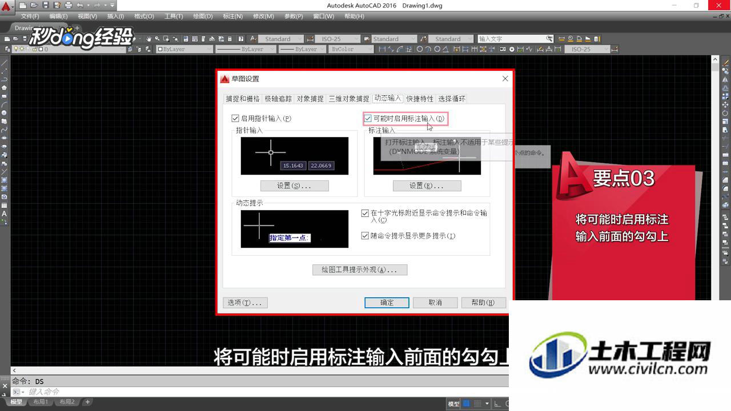Click the Undo arrow icon in quick access toolbar

tap(80, 6)
